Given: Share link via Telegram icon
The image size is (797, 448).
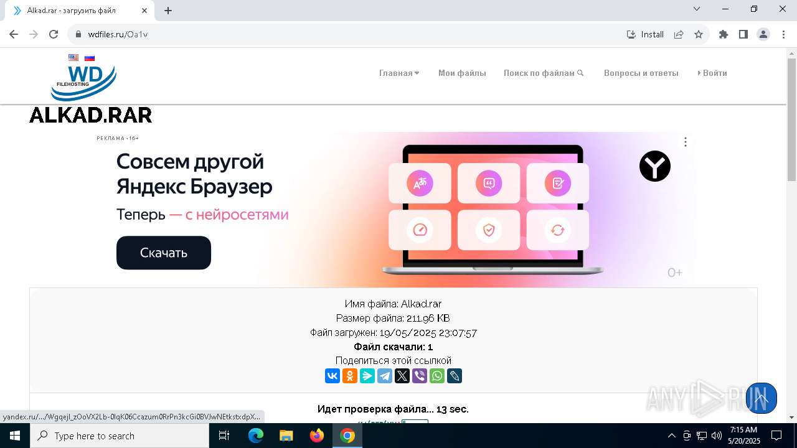Looking at the screenshot, I should pos(385,376).
